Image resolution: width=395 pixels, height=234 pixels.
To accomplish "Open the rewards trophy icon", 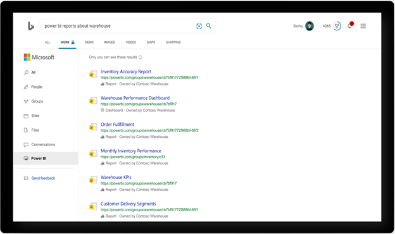I will pos(337,26).
